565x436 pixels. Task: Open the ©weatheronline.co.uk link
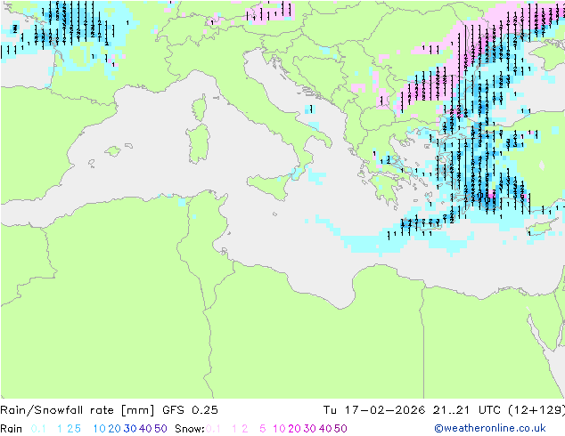(x=490, y=428)
